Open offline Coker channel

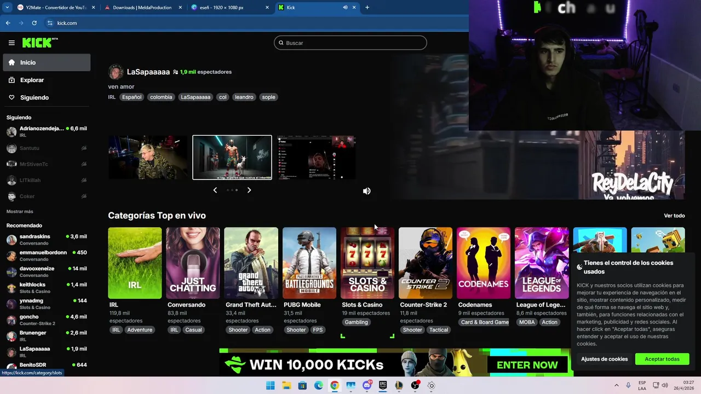[x=47, y=196]
